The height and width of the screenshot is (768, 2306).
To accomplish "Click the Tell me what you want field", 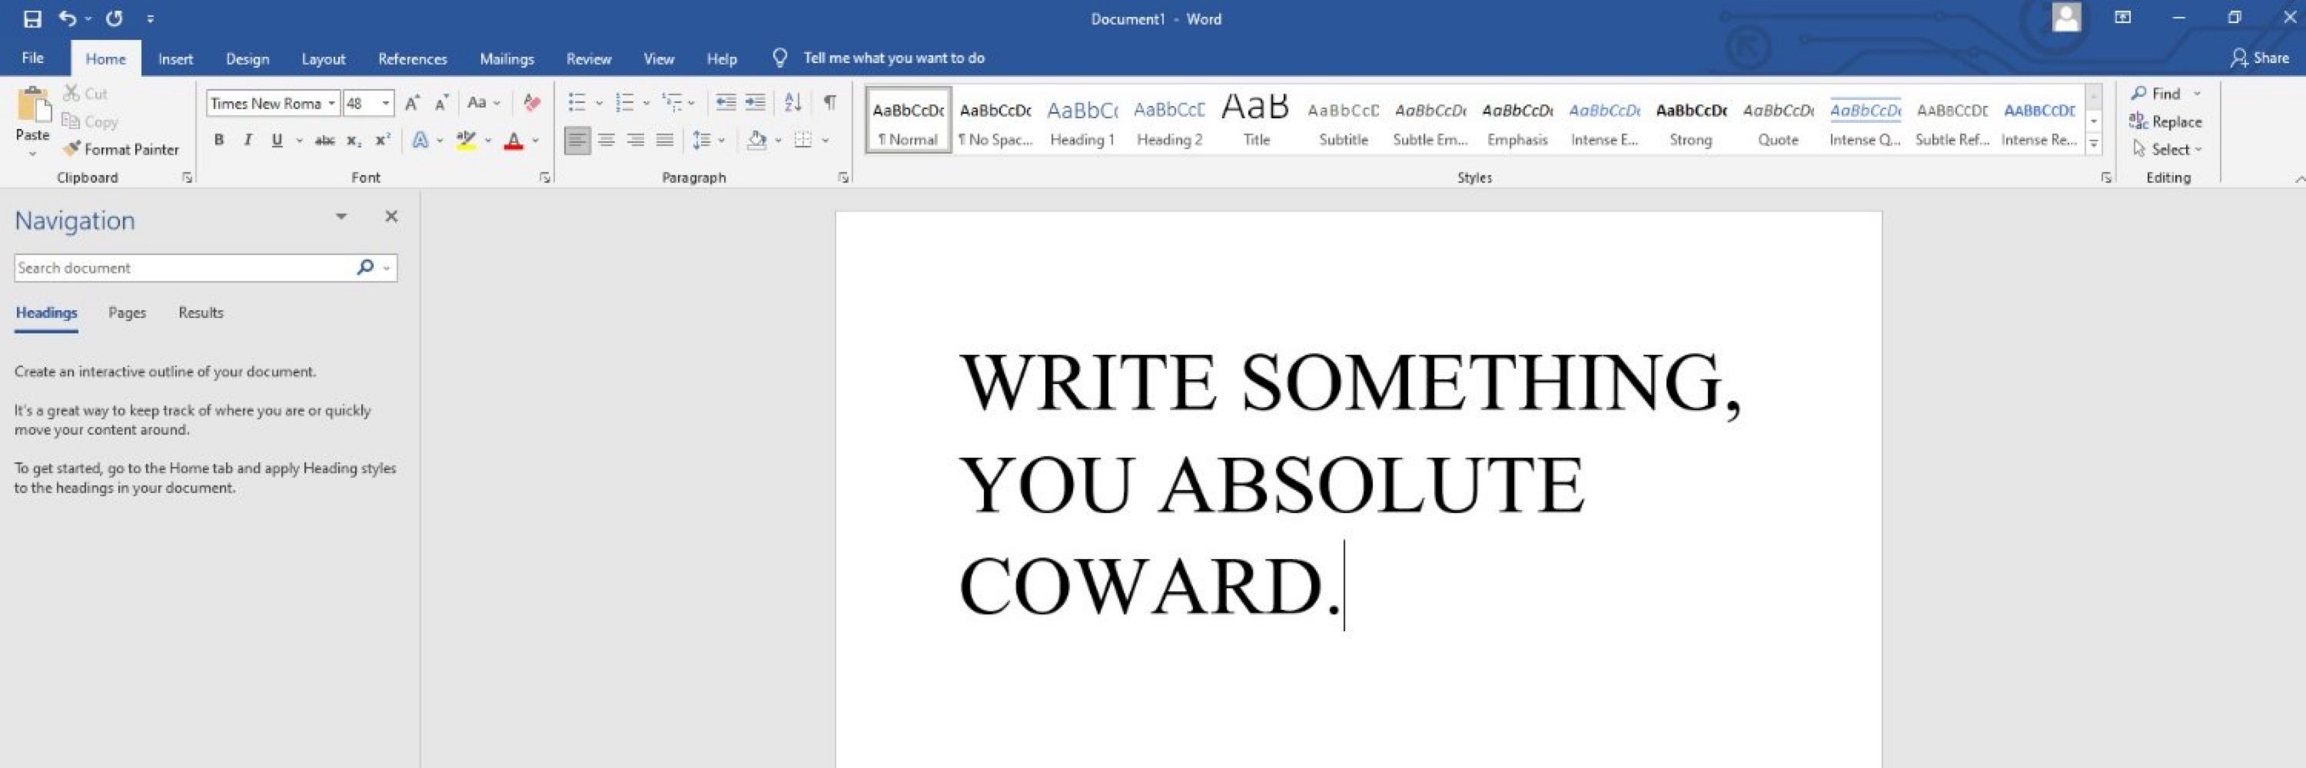I will coord(893,58).
